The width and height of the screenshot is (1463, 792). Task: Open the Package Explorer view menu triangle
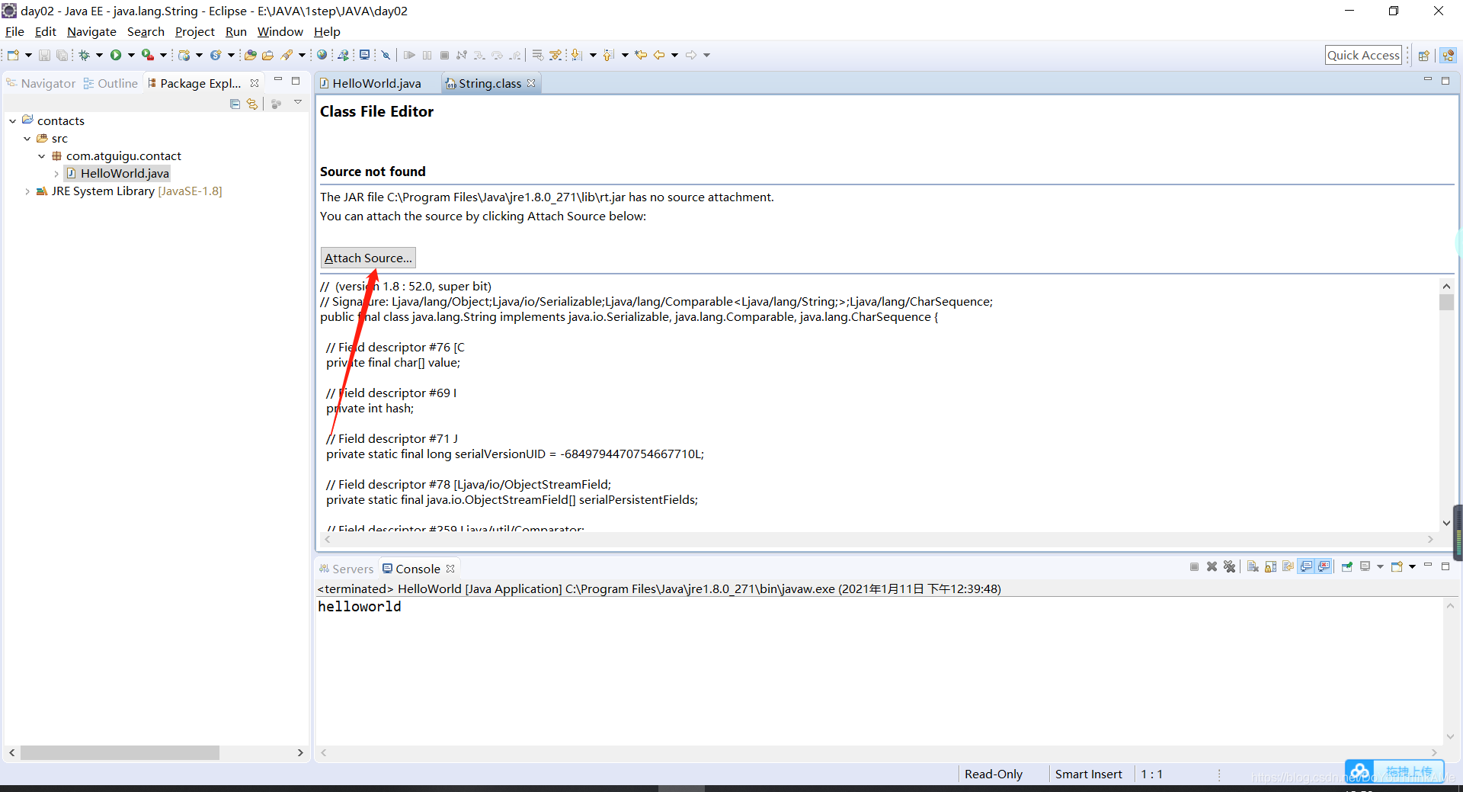(298, 102)
